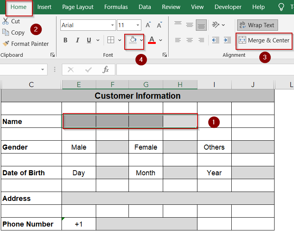The image size is (294, 232).
Task: Center text horizontally
Action: (190, 40)
